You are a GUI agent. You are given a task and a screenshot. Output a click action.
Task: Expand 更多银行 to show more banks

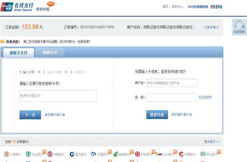(x=212, y=142)
